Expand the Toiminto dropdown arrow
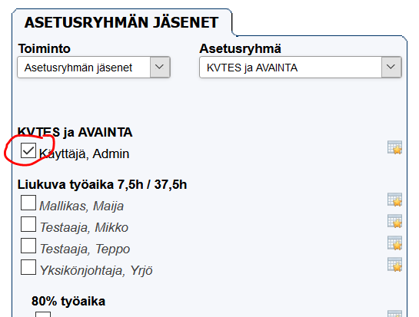Viewport: 419px width, 317px height. pyautogui.click(x=160, y=67)
